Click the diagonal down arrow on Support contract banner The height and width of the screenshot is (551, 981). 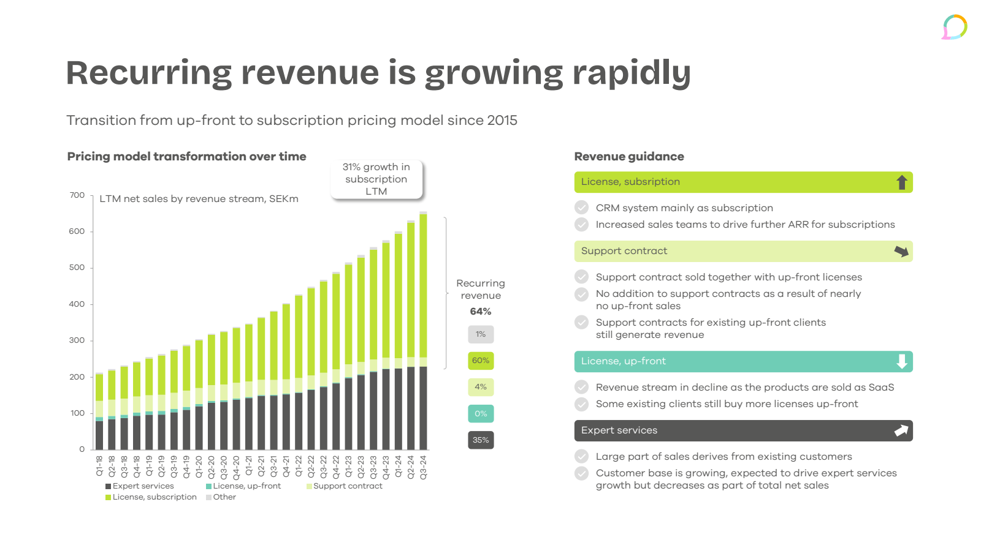tap(901, 251)
